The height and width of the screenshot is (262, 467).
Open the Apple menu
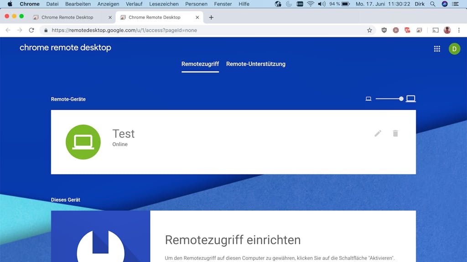point(10,4)
